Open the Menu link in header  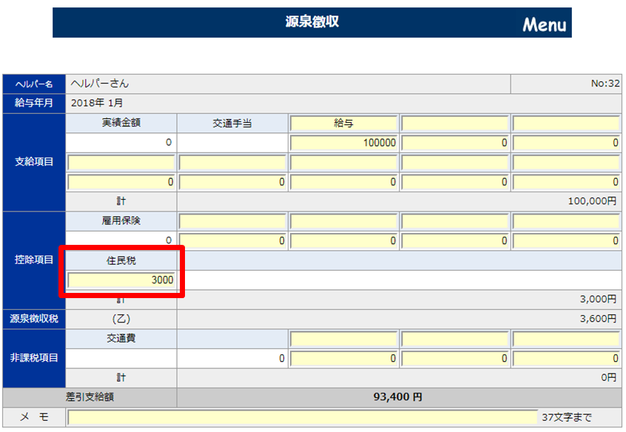pyautogui.click(x=544, y=24)
